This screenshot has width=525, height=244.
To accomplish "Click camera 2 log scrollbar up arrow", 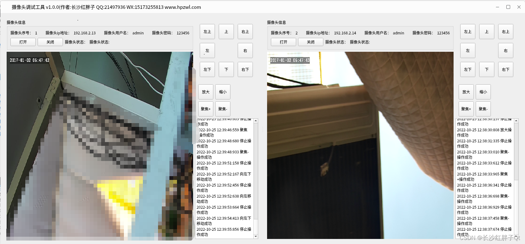I will 516,121.
